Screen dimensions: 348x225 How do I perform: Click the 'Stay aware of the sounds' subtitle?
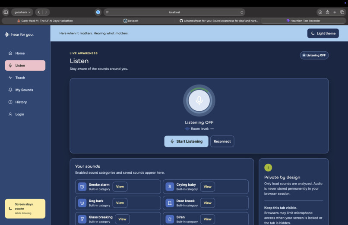pos(99,69)
